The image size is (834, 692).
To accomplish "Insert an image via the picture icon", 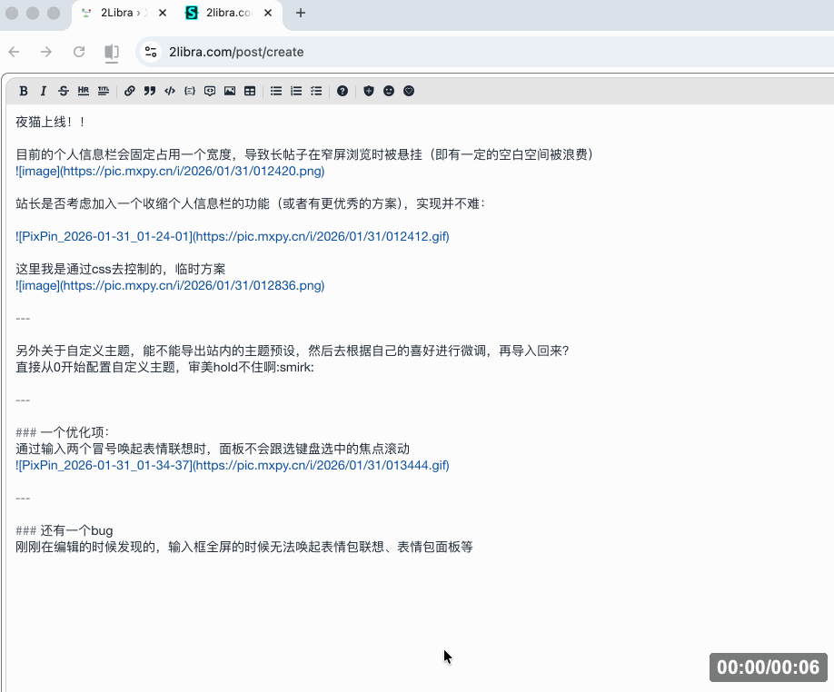I will point(230,91).
